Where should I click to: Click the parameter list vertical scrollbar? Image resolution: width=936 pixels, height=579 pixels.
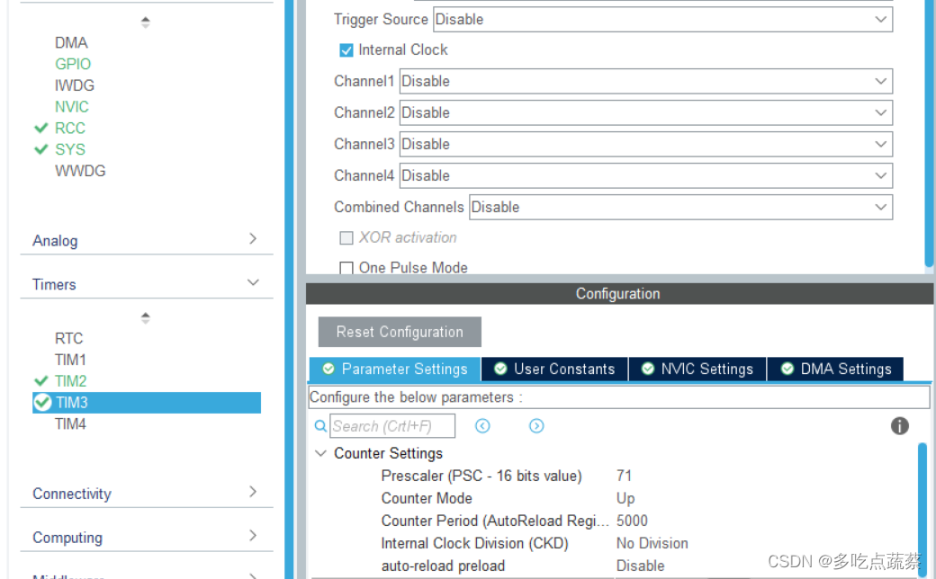pyautogui.click(x=922, y=510)
